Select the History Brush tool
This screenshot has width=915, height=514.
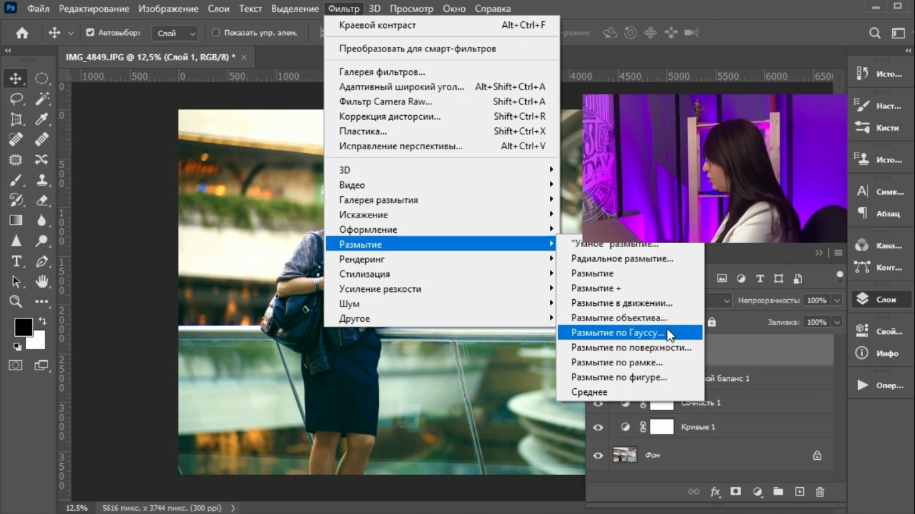click(16, 200)
